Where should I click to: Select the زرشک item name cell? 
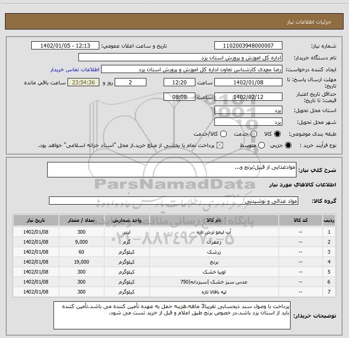coord(214,252)
